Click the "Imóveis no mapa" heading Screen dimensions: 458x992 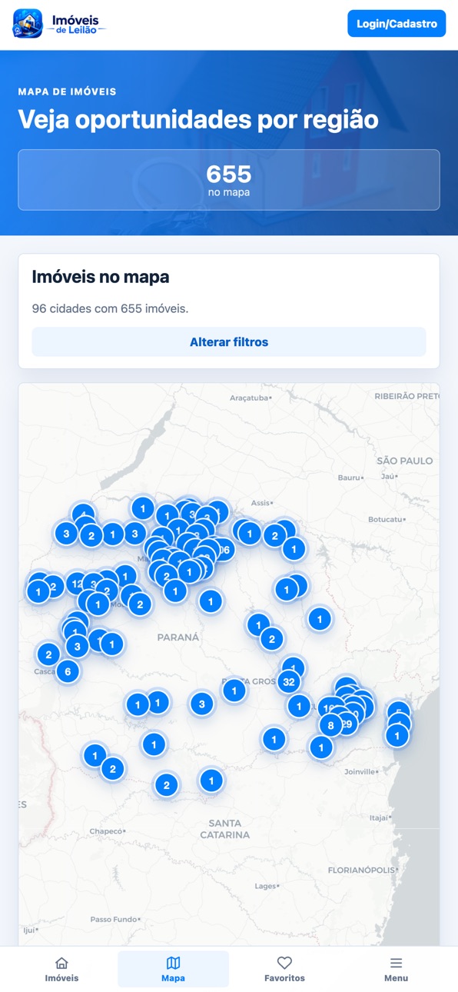pyautogui.click(x=101, y=277)
